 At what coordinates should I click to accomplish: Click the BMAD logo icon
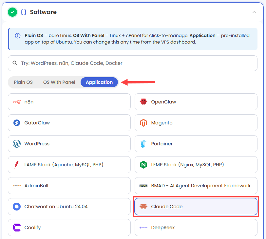pyautogui.click(x=143, y=186)
